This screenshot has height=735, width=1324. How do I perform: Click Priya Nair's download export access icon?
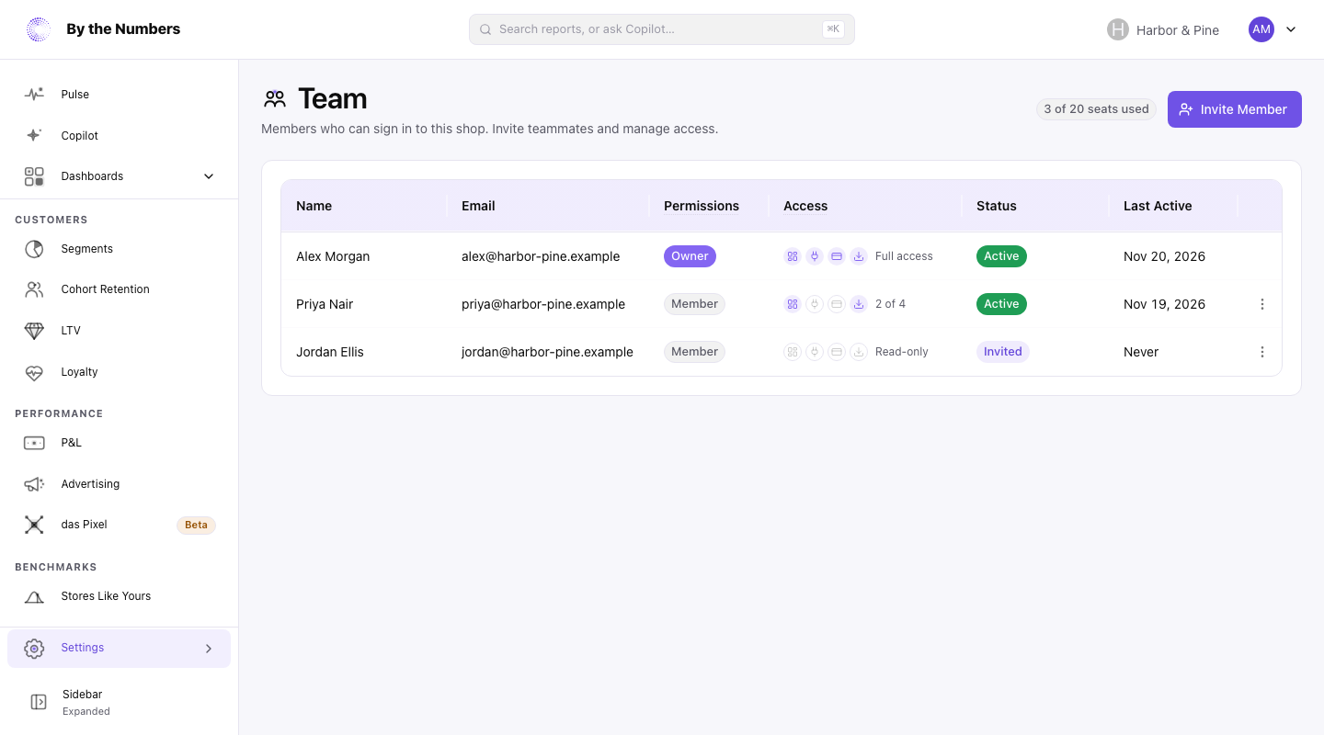pos(859,304)
